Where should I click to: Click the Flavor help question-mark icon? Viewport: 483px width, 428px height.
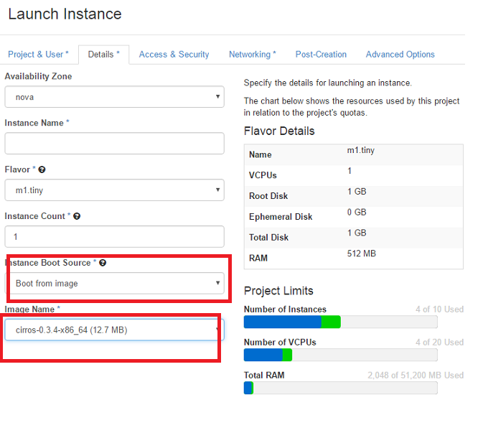coord(42,169)
